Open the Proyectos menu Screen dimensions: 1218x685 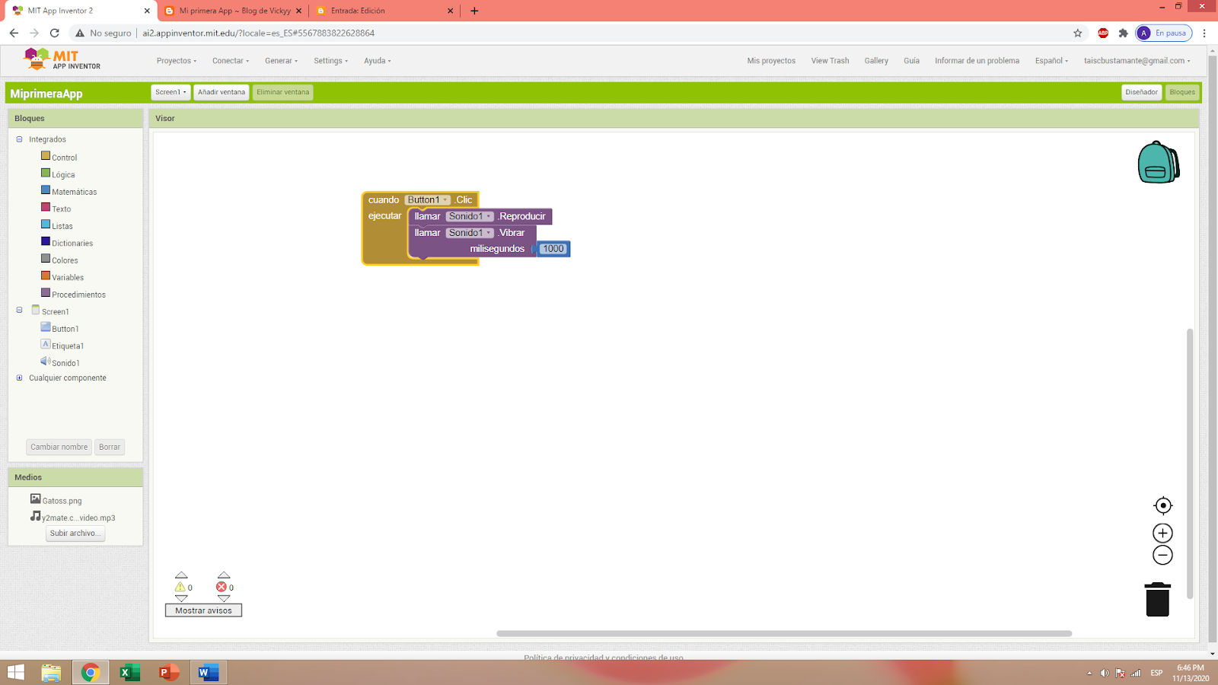pos(177,61)
